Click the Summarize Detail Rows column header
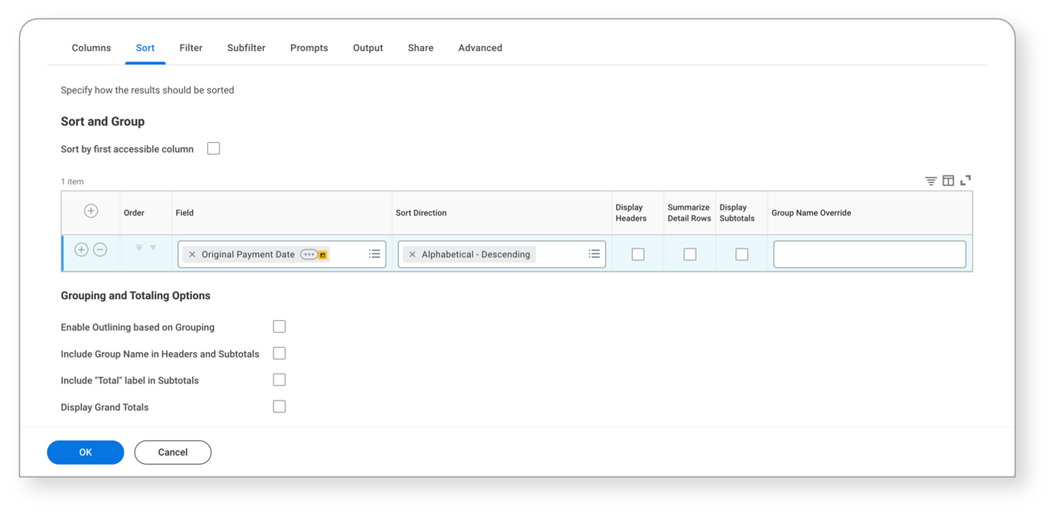Viewport: 1054px width, 515px height. [689, 213]
